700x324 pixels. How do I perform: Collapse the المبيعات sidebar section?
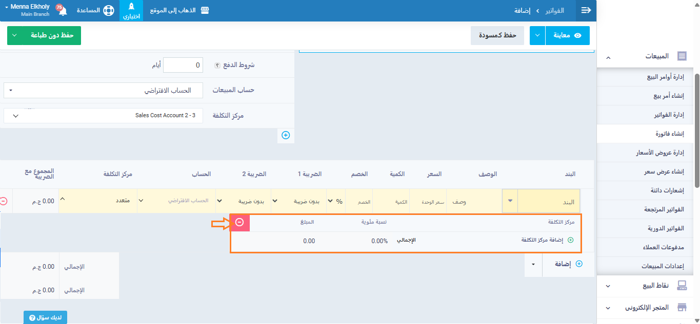click(x=608, y=57)
